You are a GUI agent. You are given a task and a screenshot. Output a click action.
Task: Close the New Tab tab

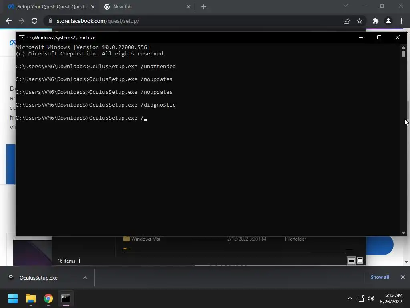[189, 7]
